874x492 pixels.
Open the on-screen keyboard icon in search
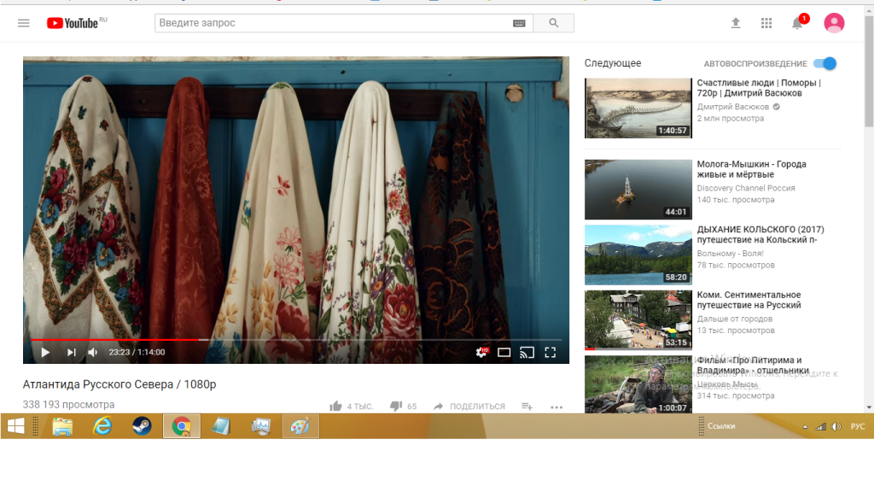[519, 23]
